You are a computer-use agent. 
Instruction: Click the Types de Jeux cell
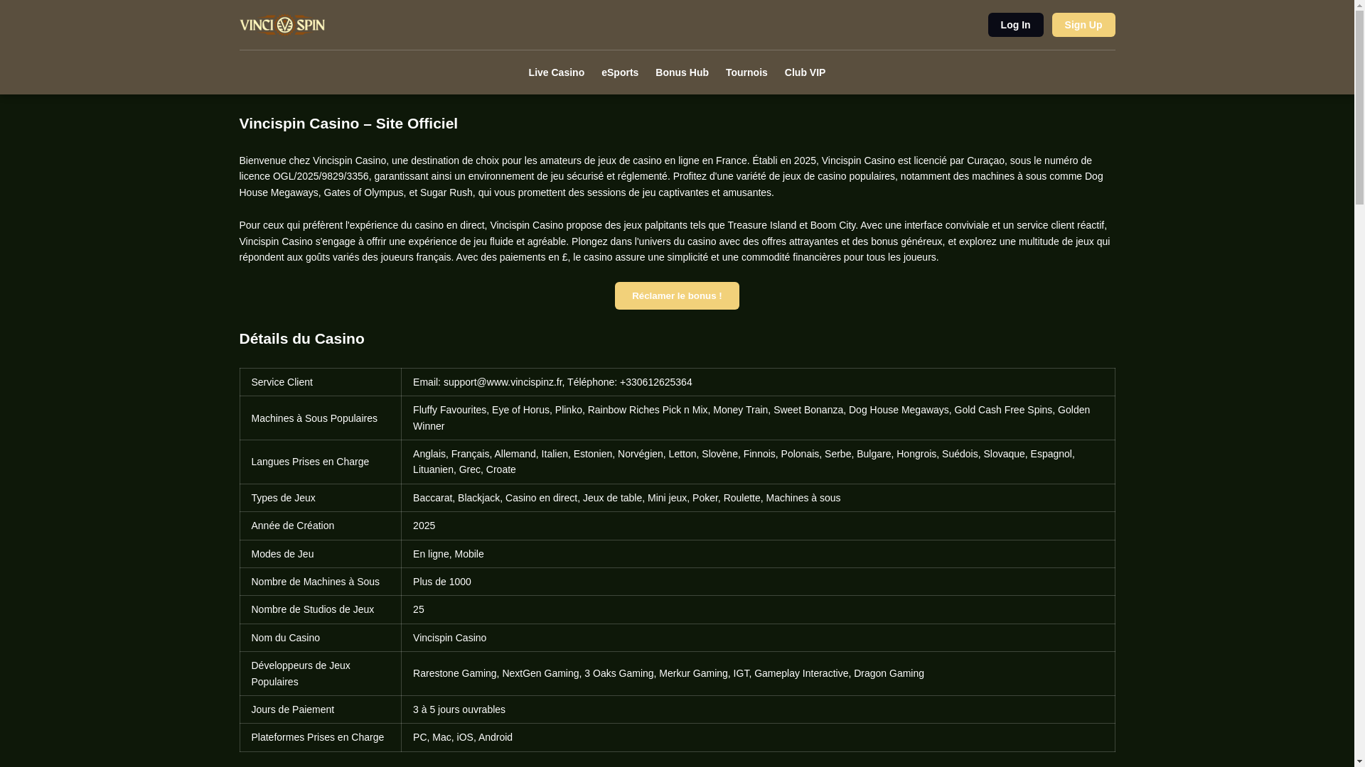coord(321,498)
